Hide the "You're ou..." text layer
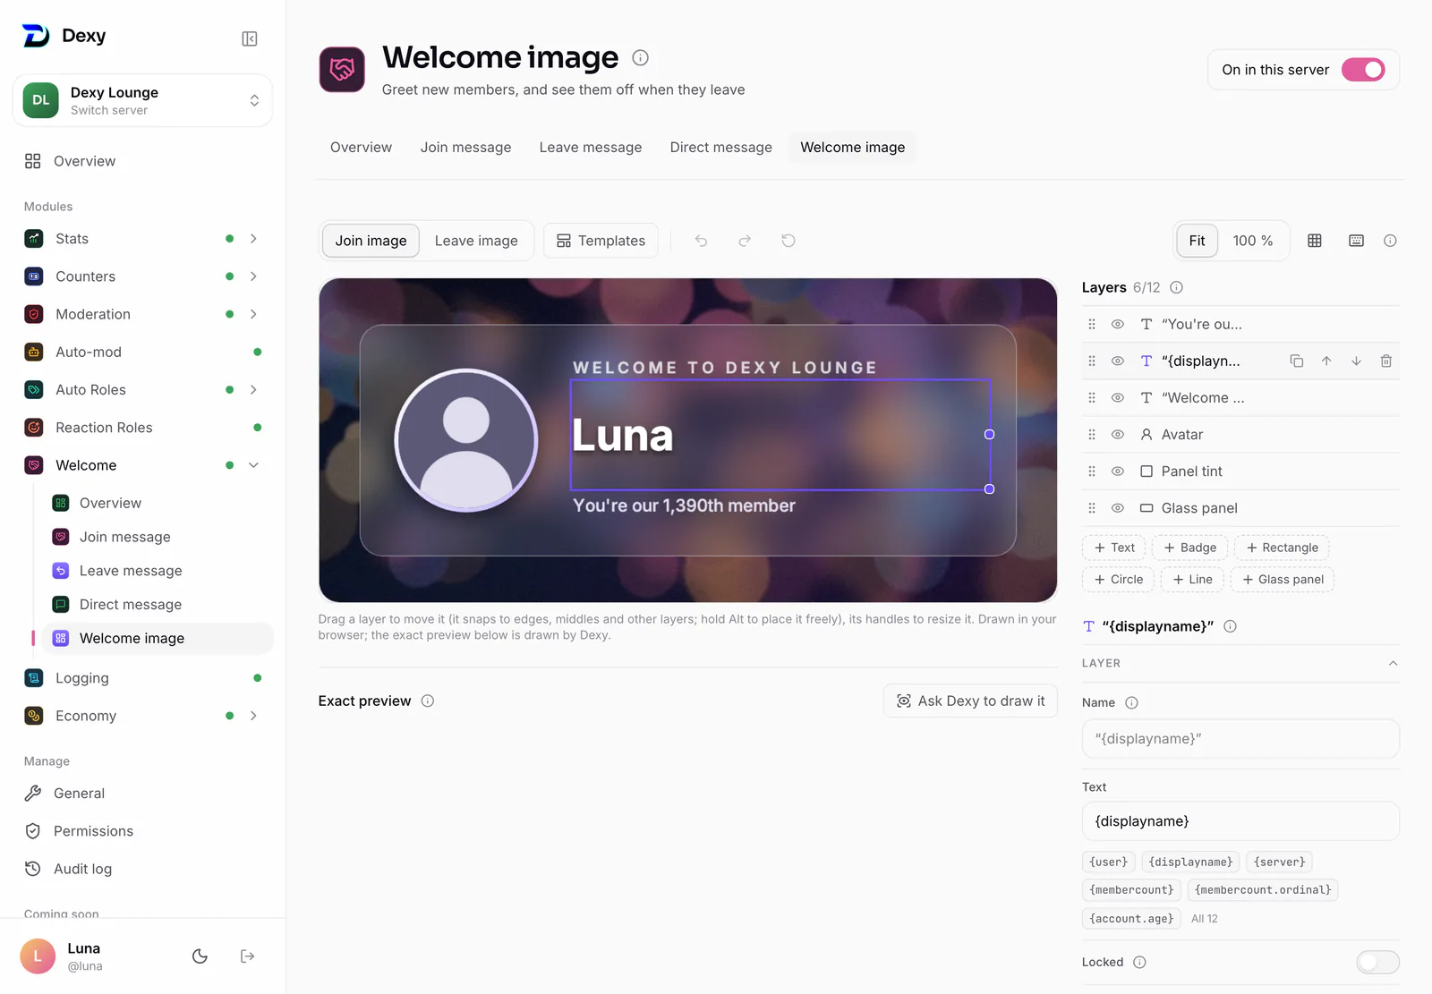The width and height of the screenshot is (1432, 994). point(1118,325)
